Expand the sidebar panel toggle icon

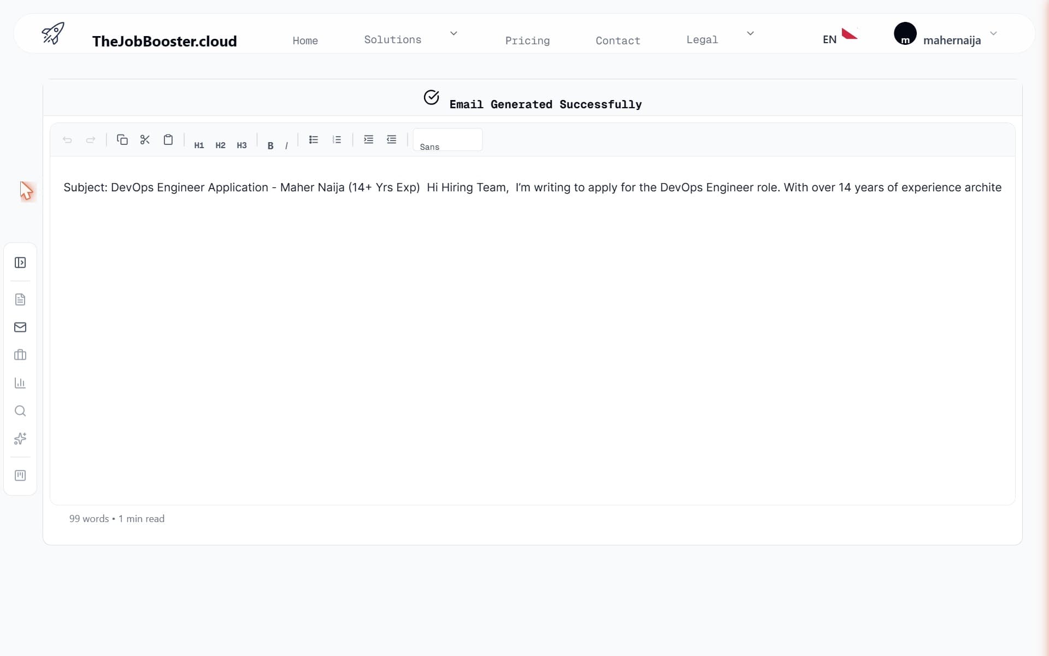click(x=20, y=263)
